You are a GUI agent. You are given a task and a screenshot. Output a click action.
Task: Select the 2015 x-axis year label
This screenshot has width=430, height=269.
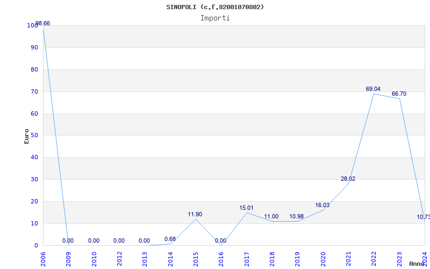click(196, 259)
